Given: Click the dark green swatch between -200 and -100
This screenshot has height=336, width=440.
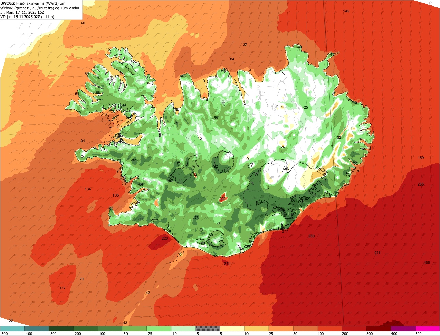Looking at the screenshot, I should [86, 328].
